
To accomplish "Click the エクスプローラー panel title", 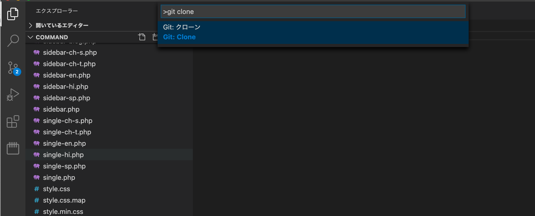I will (x=57, y=11).
